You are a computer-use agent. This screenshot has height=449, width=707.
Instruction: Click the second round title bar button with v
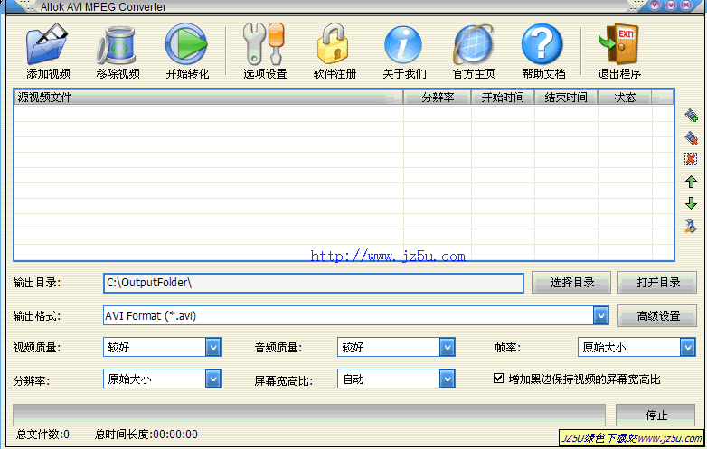coord(671,5)
